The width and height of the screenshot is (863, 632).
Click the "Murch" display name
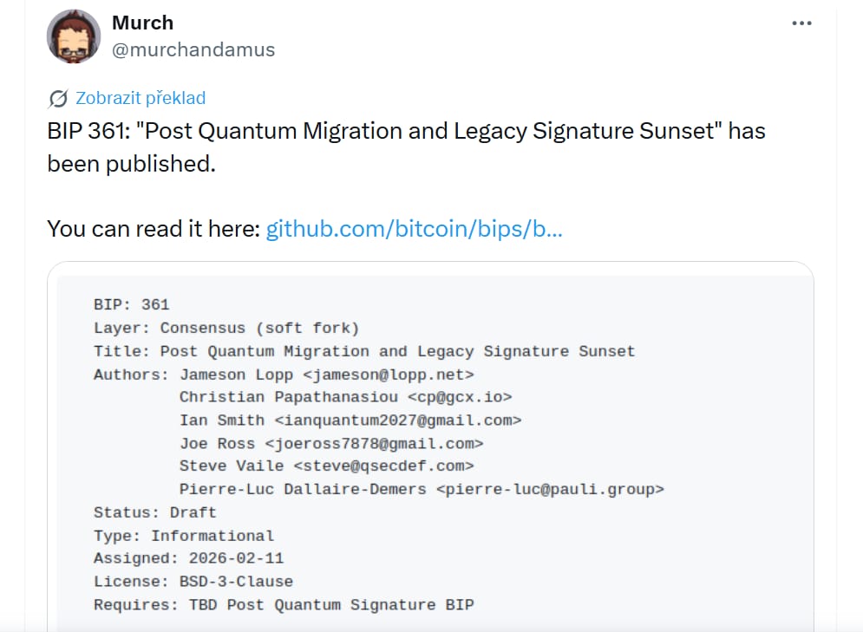point(142,23)
